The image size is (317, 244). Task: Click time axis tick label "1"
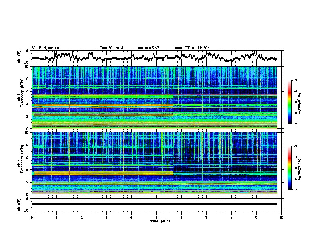[56, 218]
